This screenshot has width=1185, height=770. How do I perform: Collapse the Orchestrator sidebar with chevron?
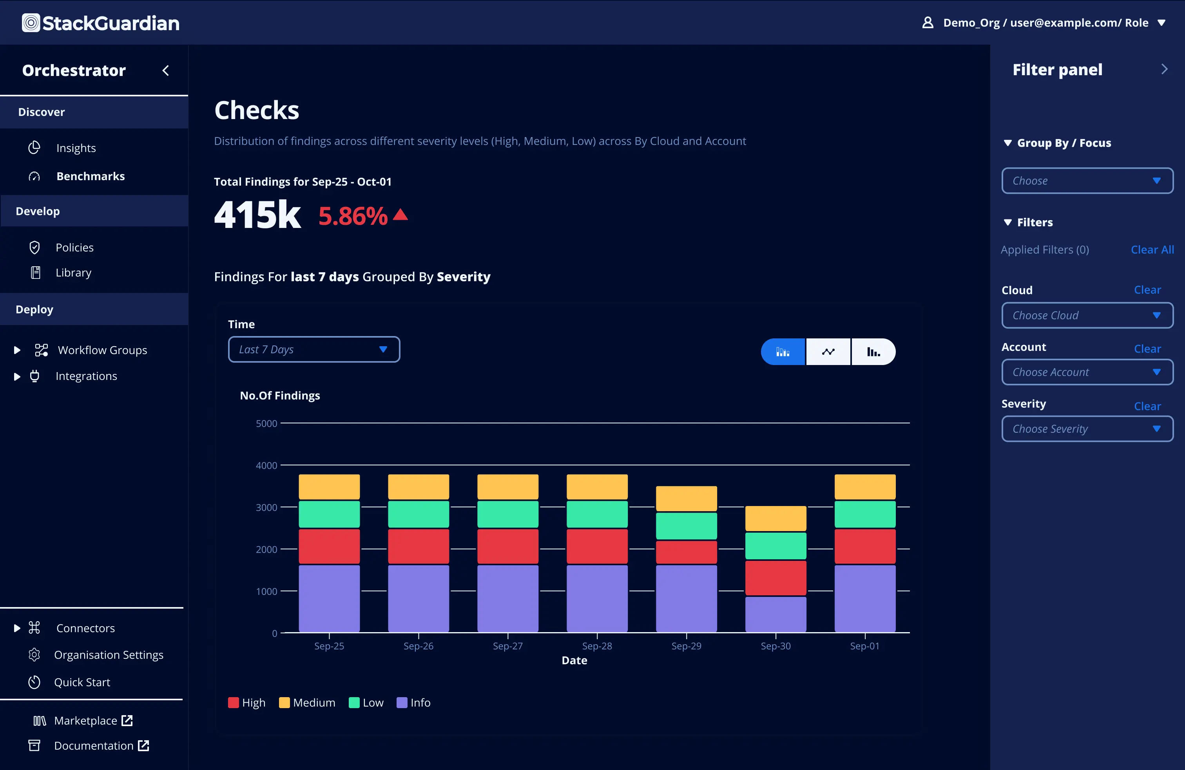166,70
